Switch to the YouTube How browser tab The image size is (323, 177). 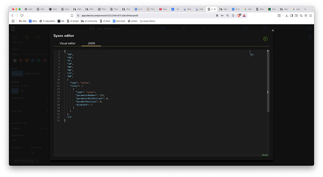coord(163,9)
